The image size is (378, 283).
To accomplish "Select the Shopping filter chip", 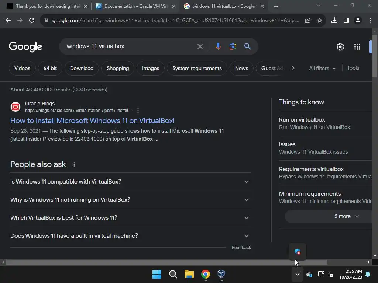I will click(x=118, y=68).
